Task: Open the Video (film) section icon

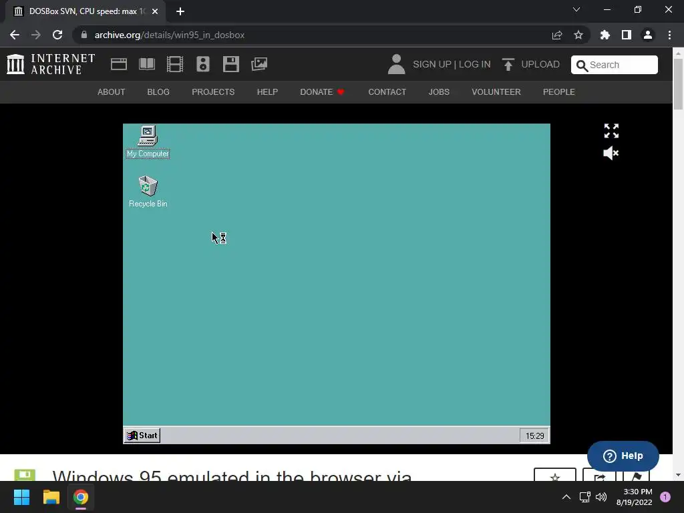Action: click(175, 64)
